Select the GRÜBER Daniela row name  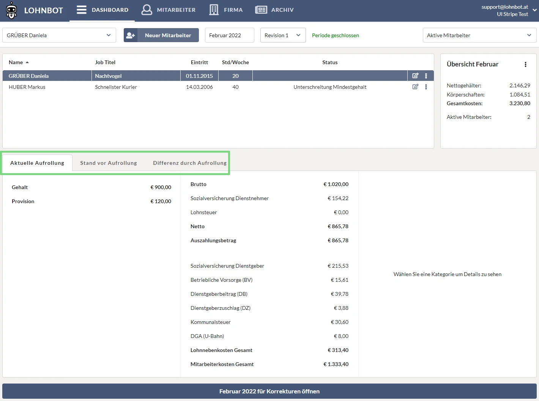(28, 76)
